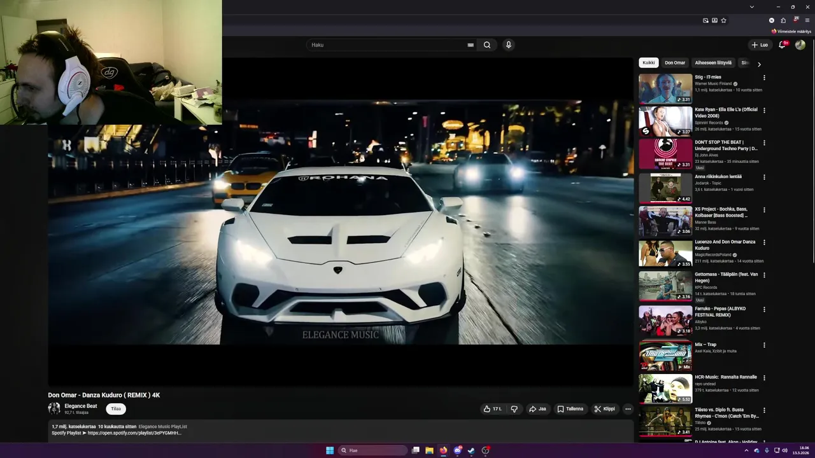This screenshot has width=815, height=458.
Task: Open options menu for HCR-Music: Rannalta Rannalle
Action: click(764, 377)
